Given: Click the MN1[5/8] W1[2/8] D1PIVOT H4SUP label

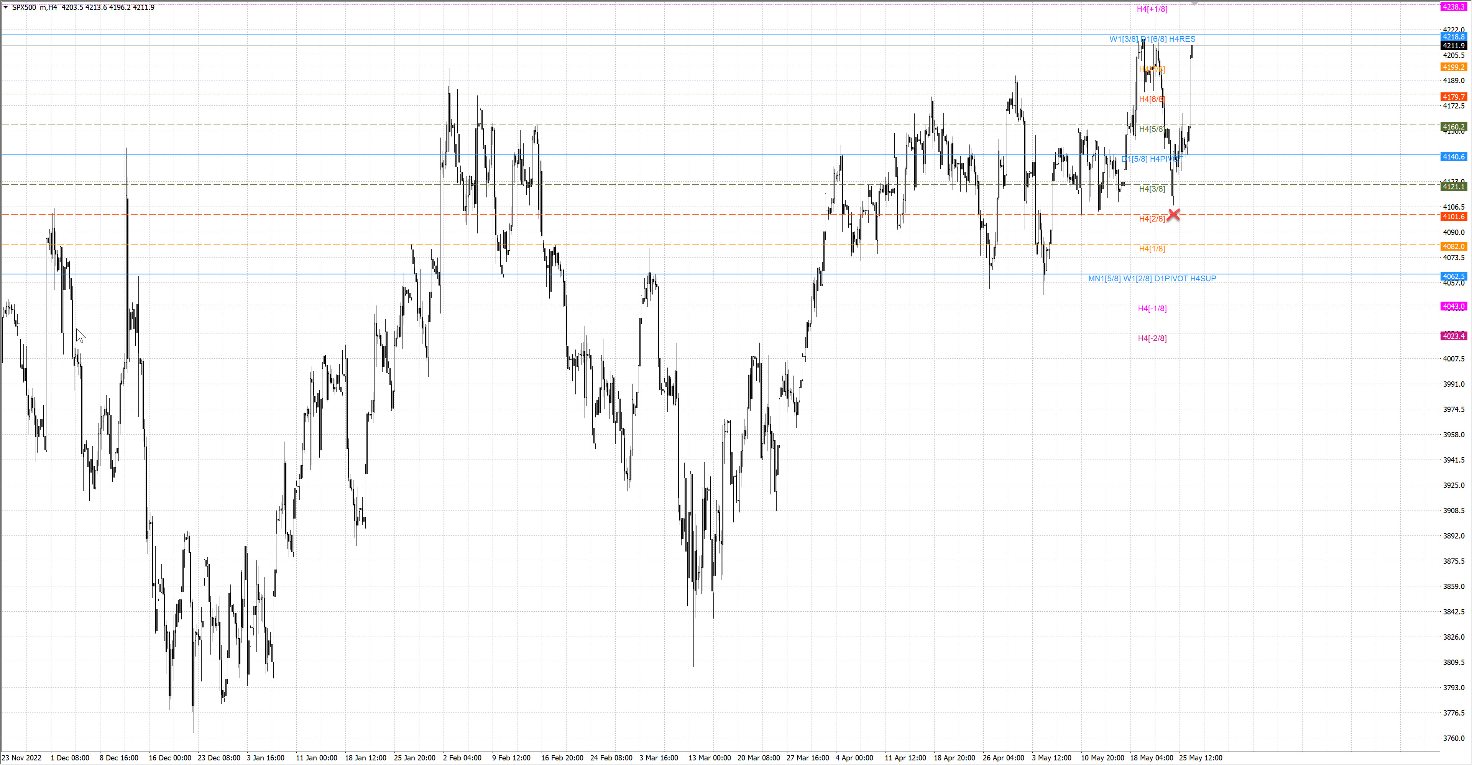Looking at the screenshot, I should pyautogui.click(x=1152, y=278).
